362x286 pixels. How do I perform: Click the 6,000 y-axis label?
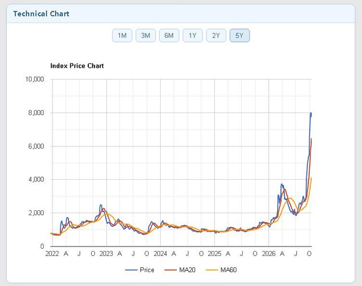pos(36,146)
